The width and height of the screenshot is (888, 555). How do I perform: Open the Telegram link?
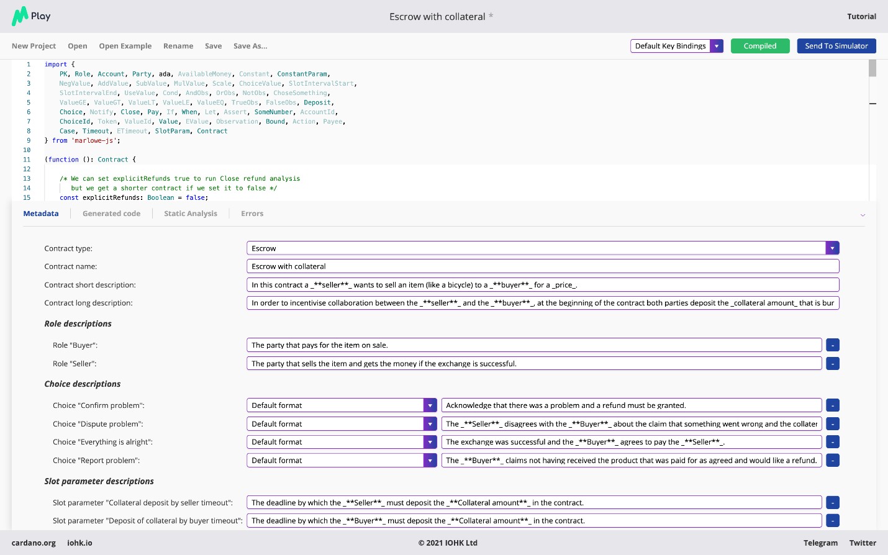820,543
